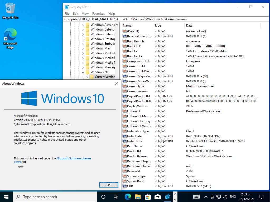Viewport: 270px width, 202px height.
Task: Expand the Windows Mail registry key
Action: click(x=83, y=48)
